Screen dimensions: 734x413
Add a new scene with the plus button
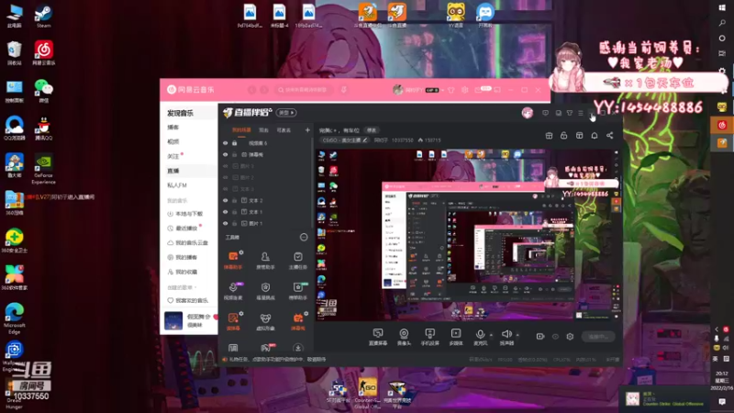307,129
